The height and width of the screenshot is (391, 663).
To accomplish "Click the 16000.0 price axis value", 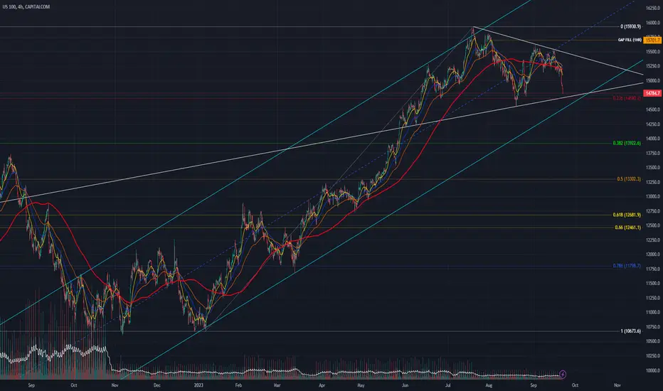I will click(x=653, y=23).
